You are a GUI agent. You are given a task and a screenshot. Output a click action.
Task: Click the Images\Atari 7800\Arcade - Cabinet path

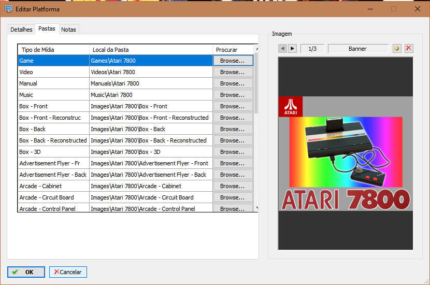(151, 186)
